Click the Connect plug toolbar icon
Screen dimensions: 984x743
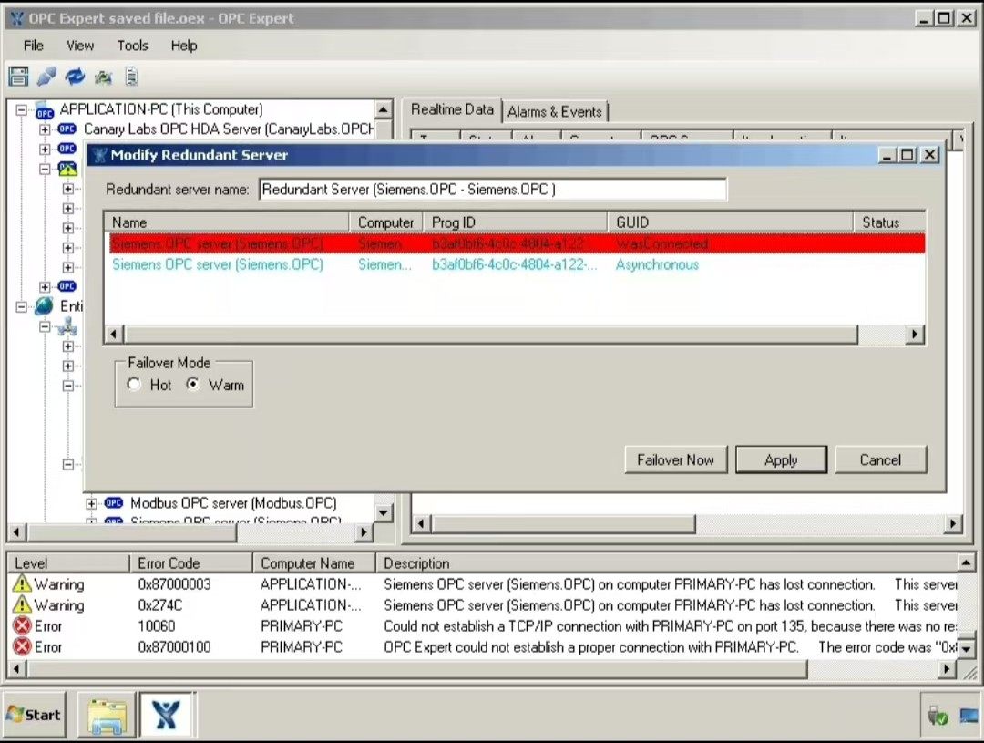[47, 77]
